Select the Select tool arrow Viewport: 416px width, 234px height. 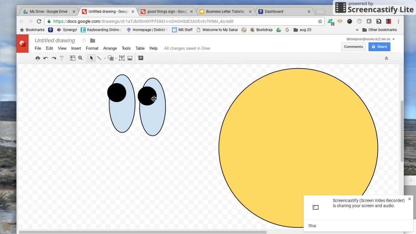[x=91, y=58]
